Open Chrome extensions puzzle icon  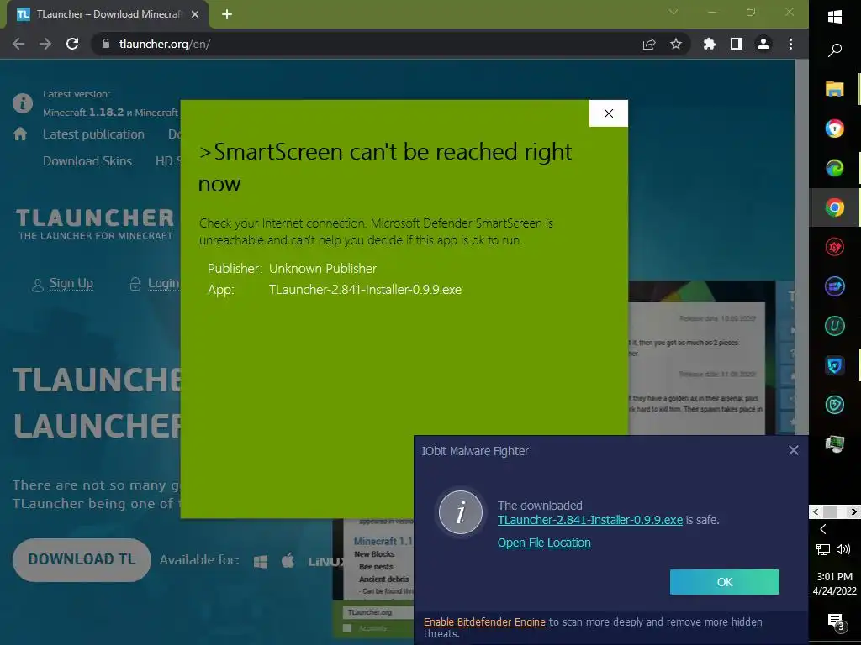[710, 44]
